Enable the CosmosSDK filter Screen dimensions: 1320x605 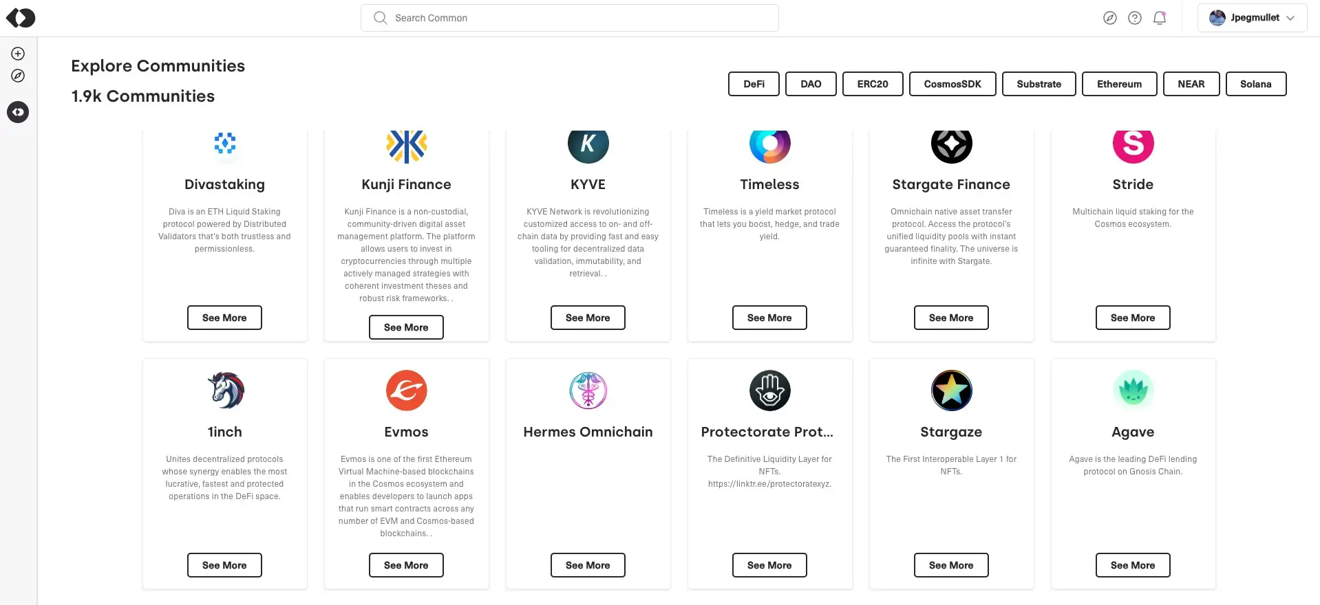[x=952, y=84]
